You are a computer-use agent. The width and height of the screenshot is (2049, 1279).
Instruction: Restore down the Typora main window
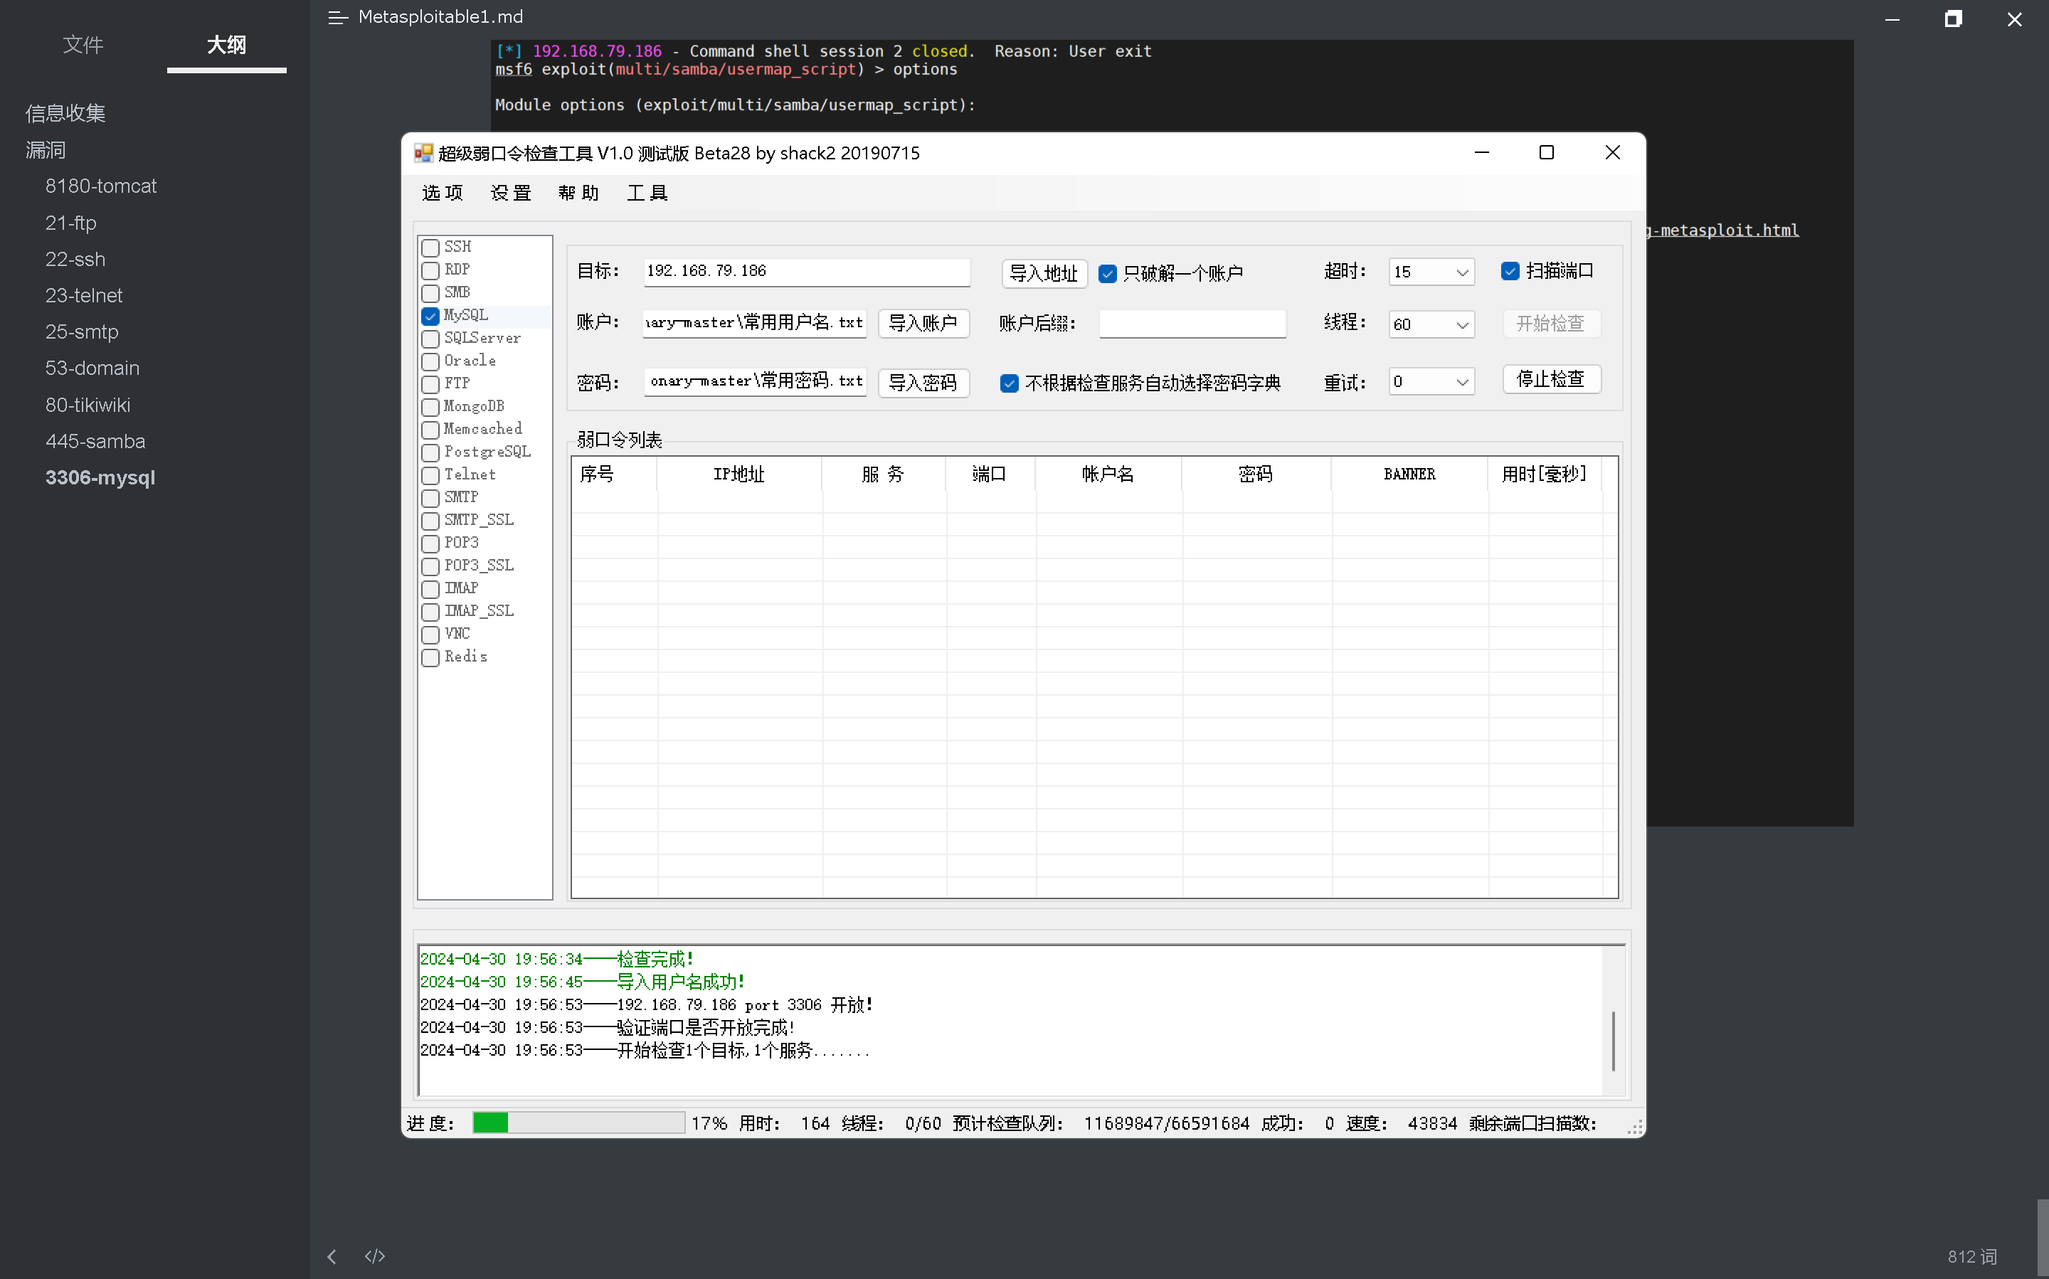click(1952, 18)
